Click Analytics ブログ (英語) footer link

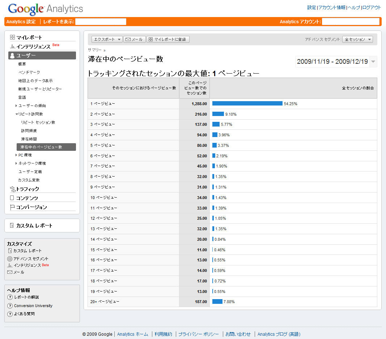click(279, 334)
